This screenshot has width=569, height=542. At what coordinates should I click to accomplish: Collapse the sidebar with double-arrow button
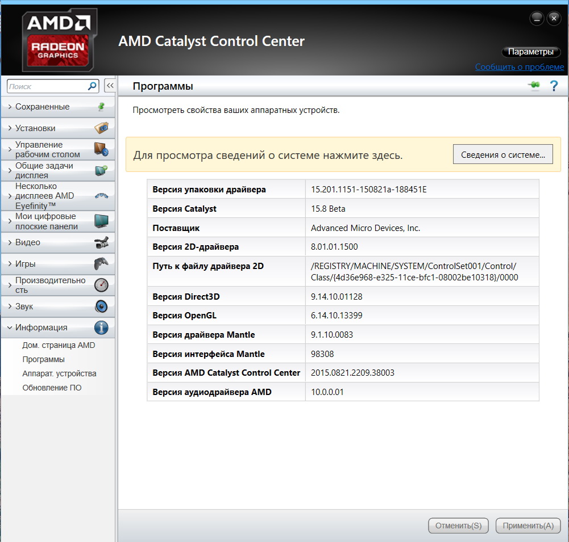click(110, 86)
